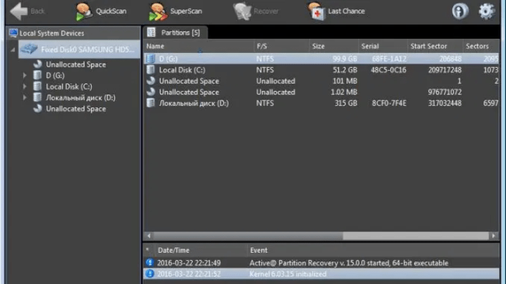Sort by the Start Sector column
This screenshot has width=506, height=284.
click(x=428, y=46)
